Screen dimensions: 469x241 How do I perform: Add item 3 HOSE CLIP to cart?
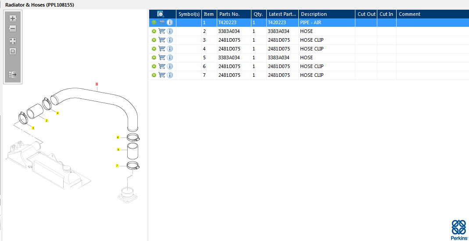point(162,40)
